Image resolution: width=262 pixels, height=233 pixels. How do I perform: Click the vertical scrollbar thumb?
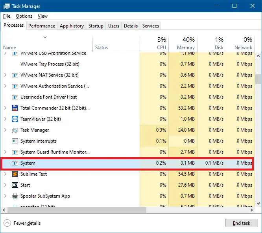[258, 79]
